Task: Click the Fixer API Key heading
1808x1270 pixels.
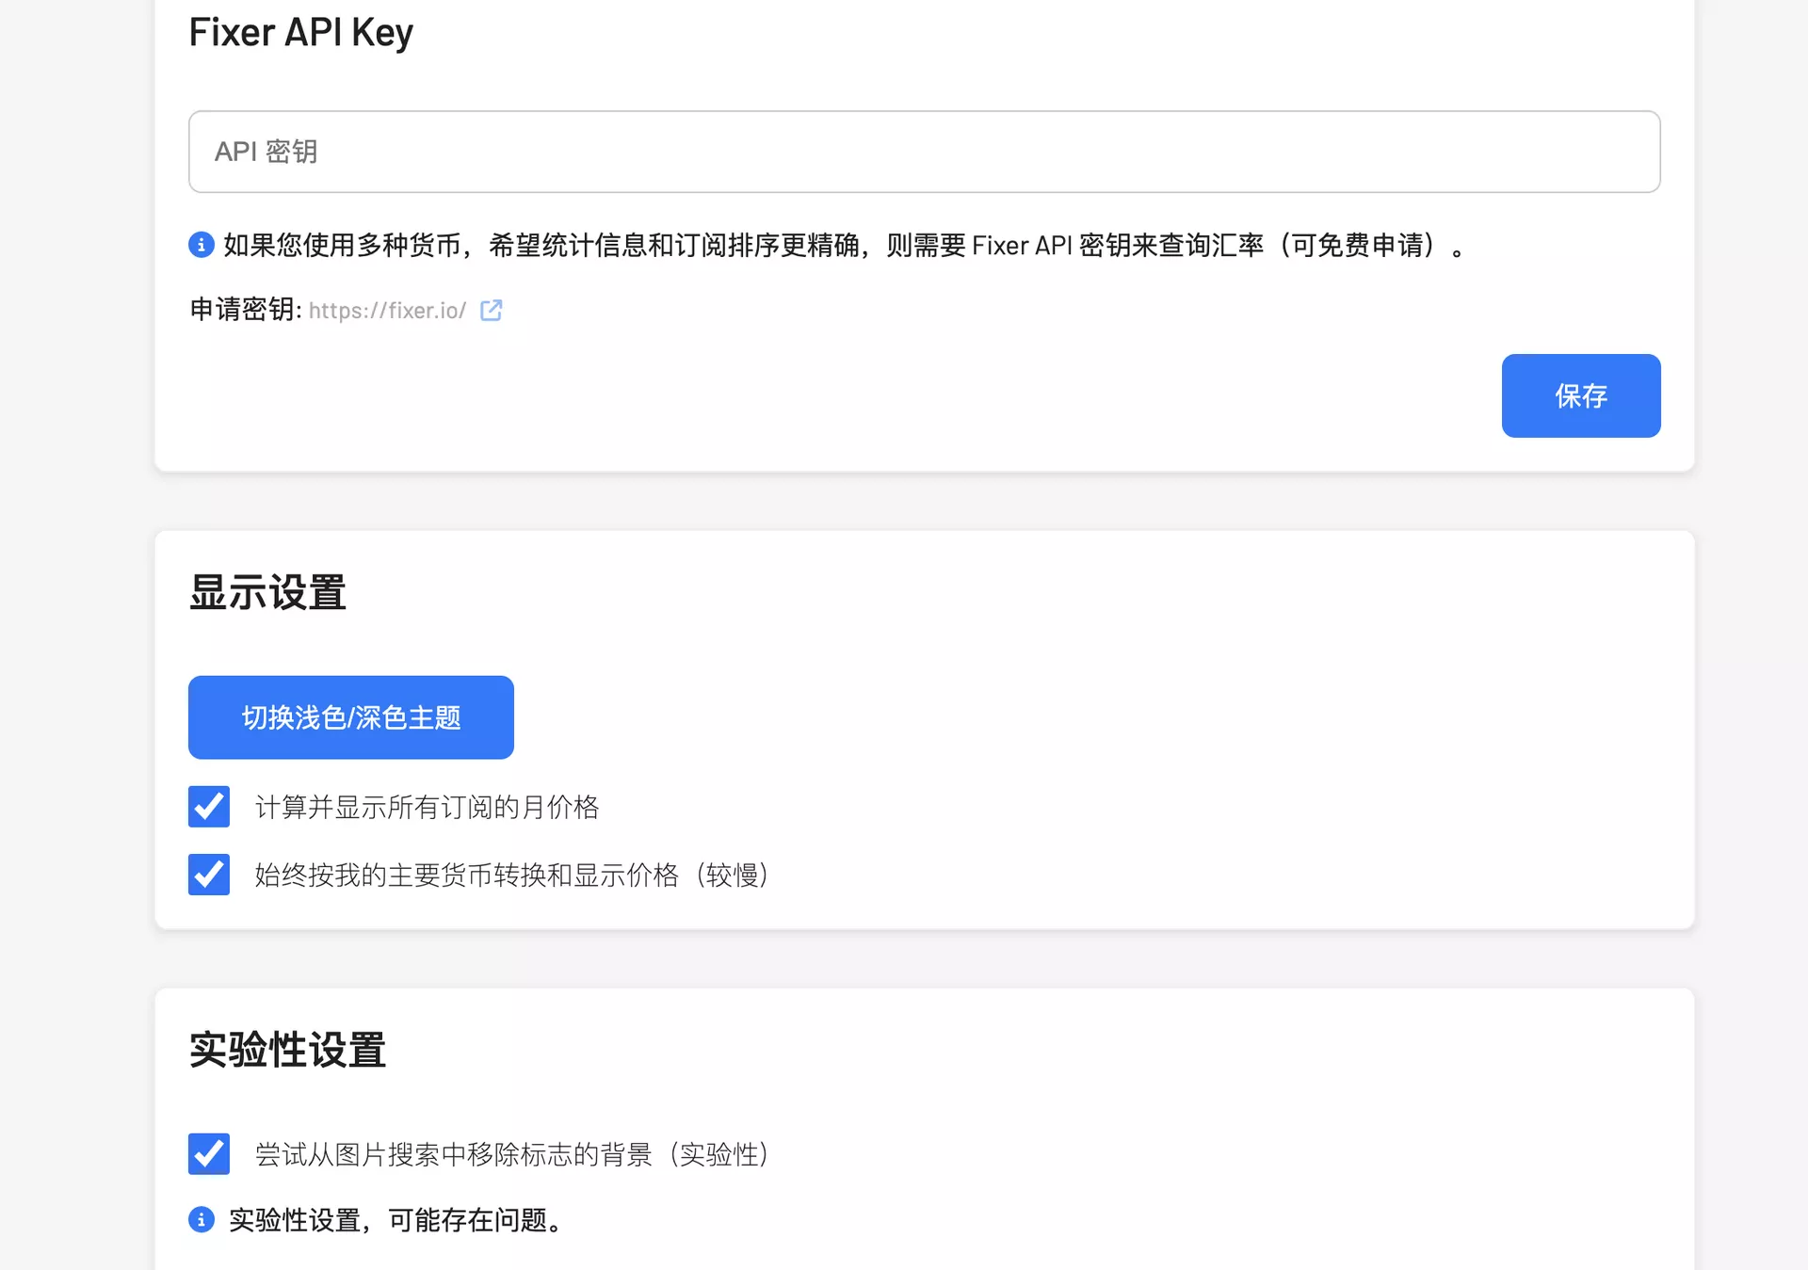Action: tap(300, 32)
